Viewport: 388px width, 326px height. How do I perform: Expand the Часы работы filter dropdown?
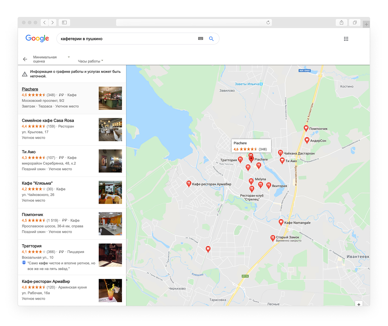91,61
